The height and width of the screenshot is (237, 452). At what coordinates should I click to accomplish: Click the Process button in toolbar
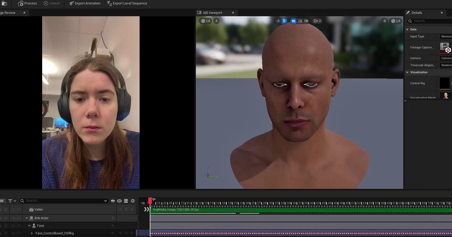click(x=27, y=3)
